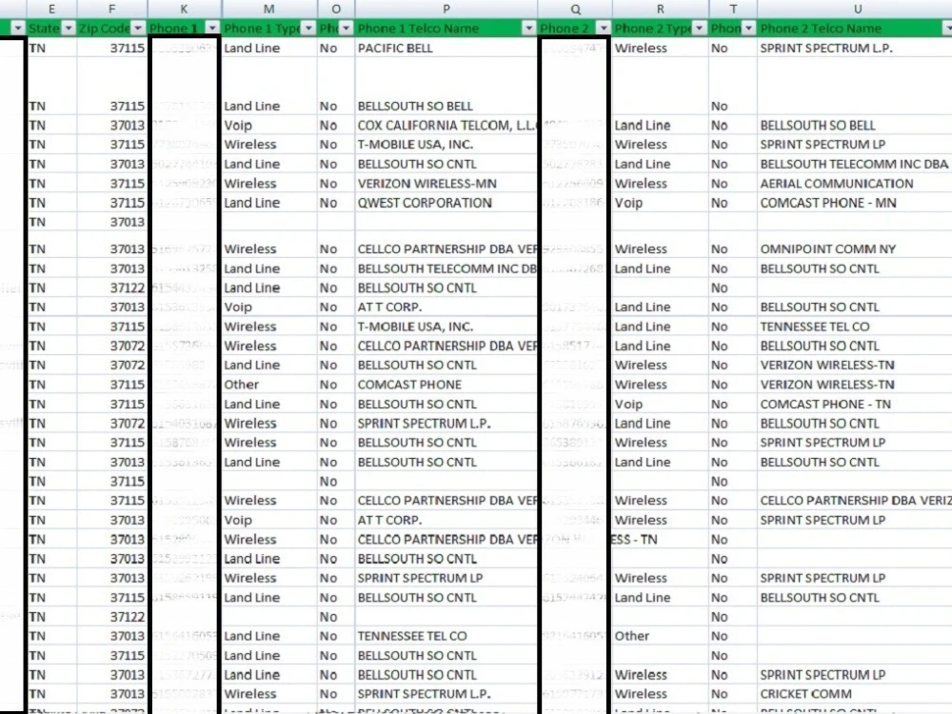Open the Phone 2 filter dropdown
Viewport: 952px width, 714px height.
603,29
